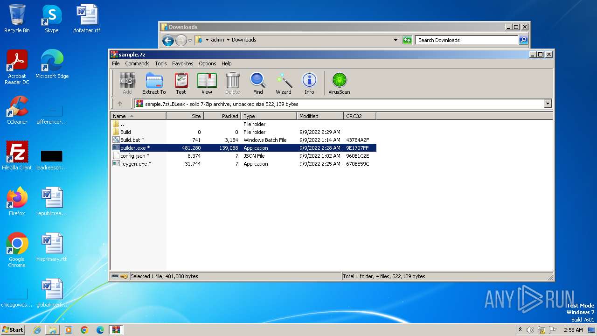Open dofather.rtf on the desktop
The height and width of the screenshot is (336, 597).
click(x=87, y=19)
